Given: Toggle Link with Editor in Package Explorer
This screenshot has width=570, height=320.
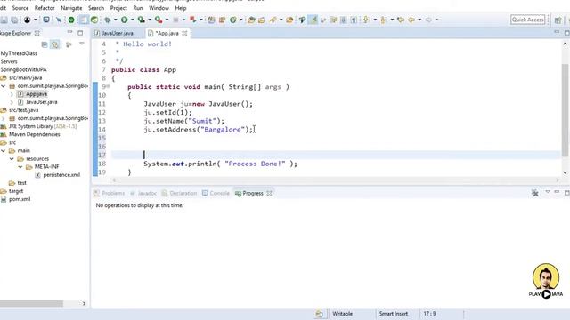Looking at the screenshot, I should tap(55, 44).
